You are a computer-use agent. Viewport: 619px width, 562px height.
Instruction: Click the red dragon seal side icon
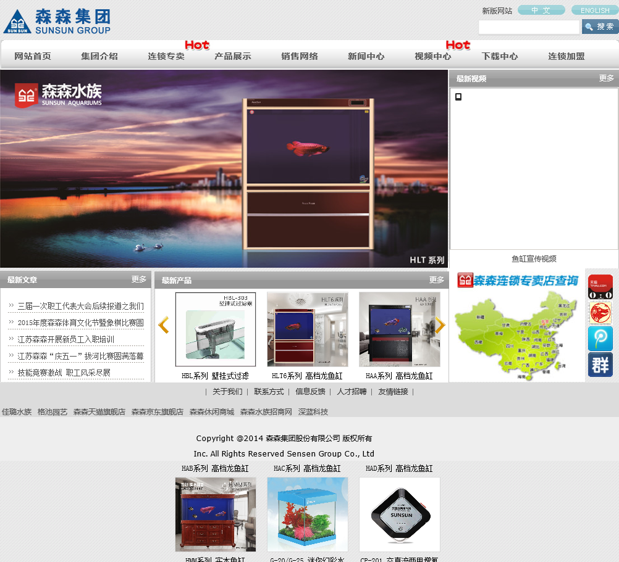coord(600,313)
